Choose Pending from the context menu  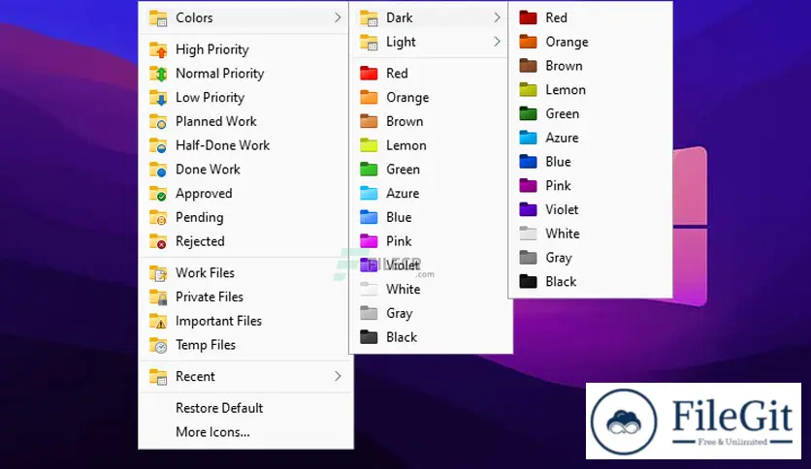tap(199, 218)
